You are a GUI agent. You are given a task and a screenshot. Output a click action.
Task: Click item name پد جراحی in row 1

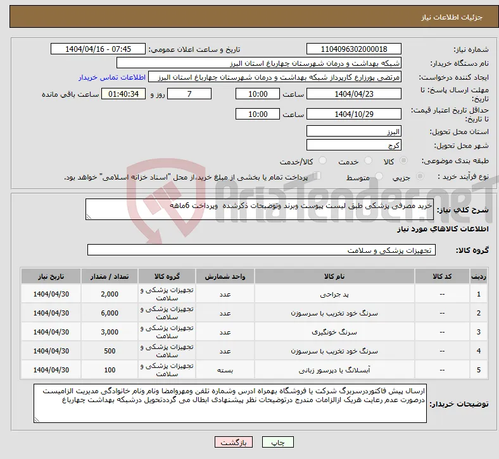coord(334,295)
